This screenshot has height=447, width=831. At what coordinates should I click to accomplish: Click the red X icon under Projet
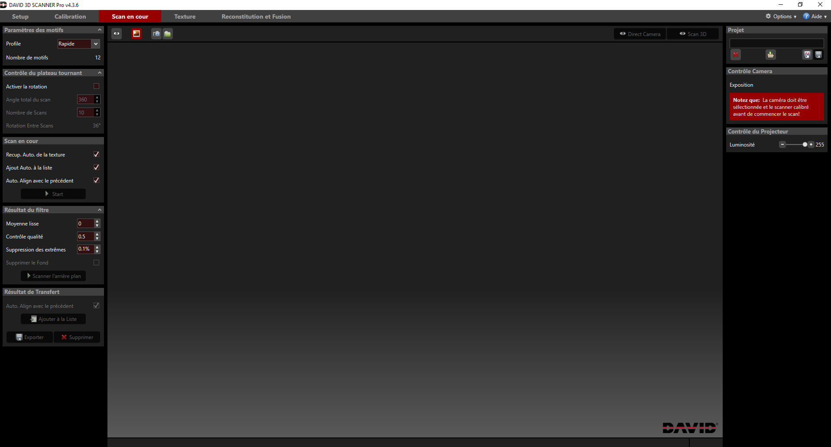coord(736,55)
